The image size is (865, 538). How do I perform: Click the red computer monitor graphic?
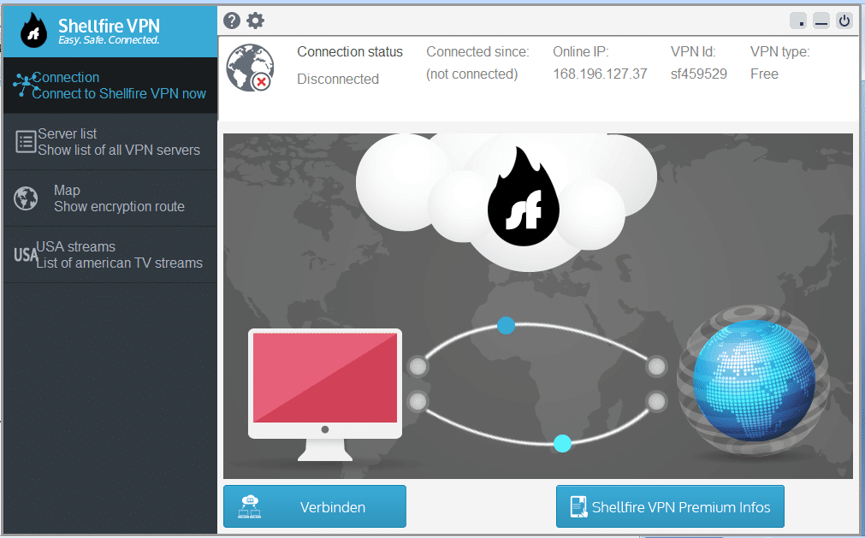[325, 394]
